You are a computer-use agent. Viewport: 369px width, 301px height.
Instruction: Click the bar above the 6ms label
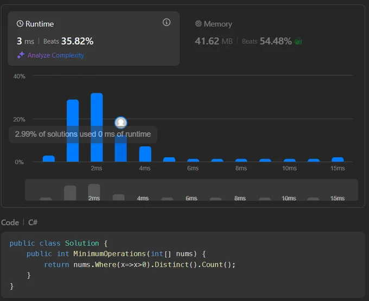[x=193, y=161]
